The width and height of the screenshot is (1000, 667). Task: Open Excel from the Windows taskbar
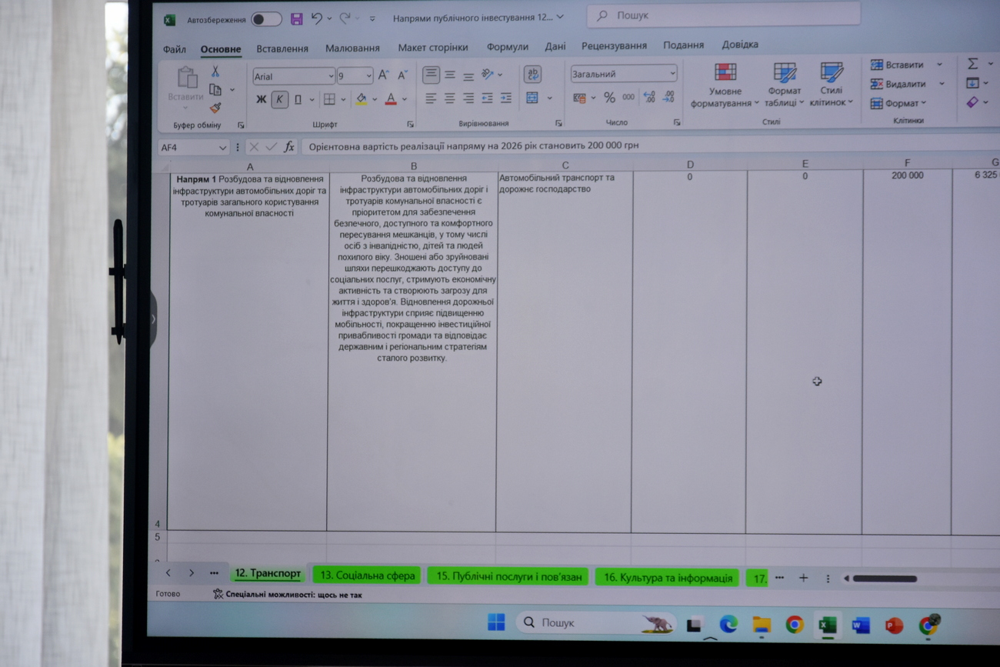coord(827,625)
